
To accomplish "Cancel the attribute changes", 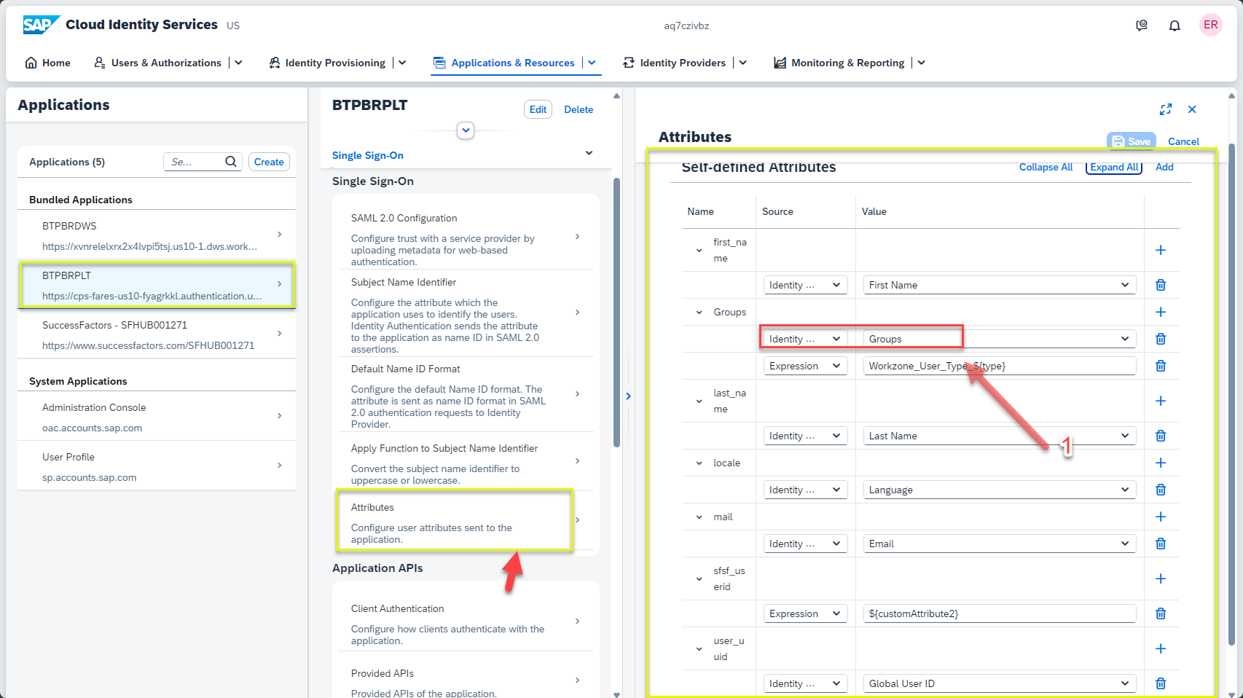I will tap(1183, 141).
